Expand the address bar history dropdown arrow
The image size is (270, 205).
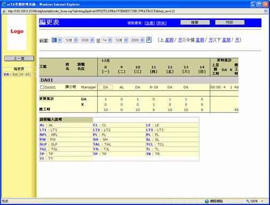[266, 11]
